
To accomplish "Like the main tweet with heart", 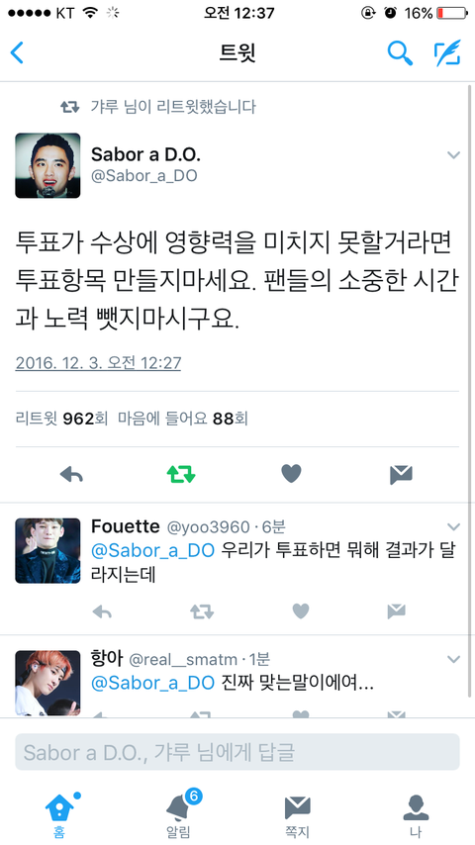I will (291, 474).
